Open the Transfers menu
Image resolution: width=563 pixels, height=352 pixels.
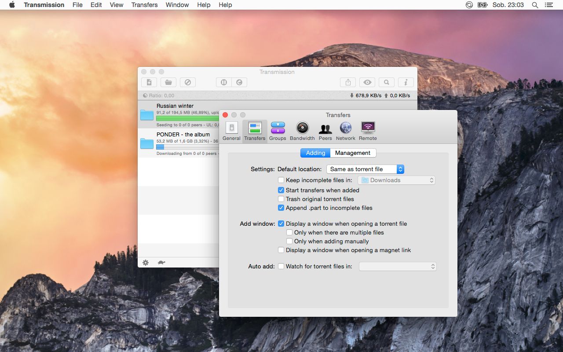point(144,5)
